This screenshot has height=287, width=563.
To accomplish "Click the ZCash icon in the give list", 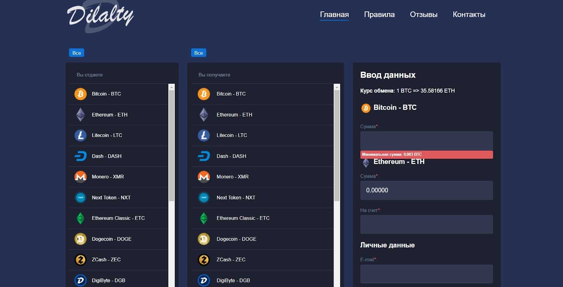I will tap(81, 260).
